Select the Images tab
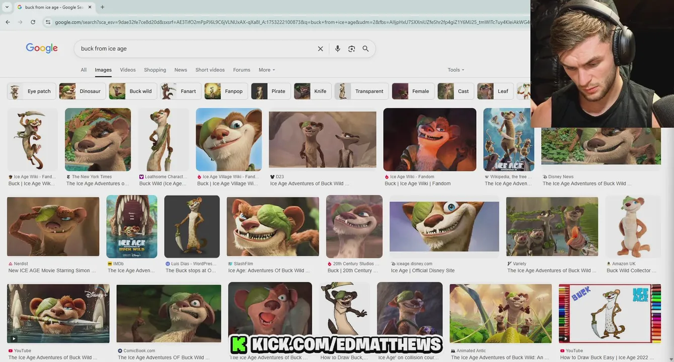Image resolution: width=674 pixels, height=362 pixels. [x=103, y=70]
